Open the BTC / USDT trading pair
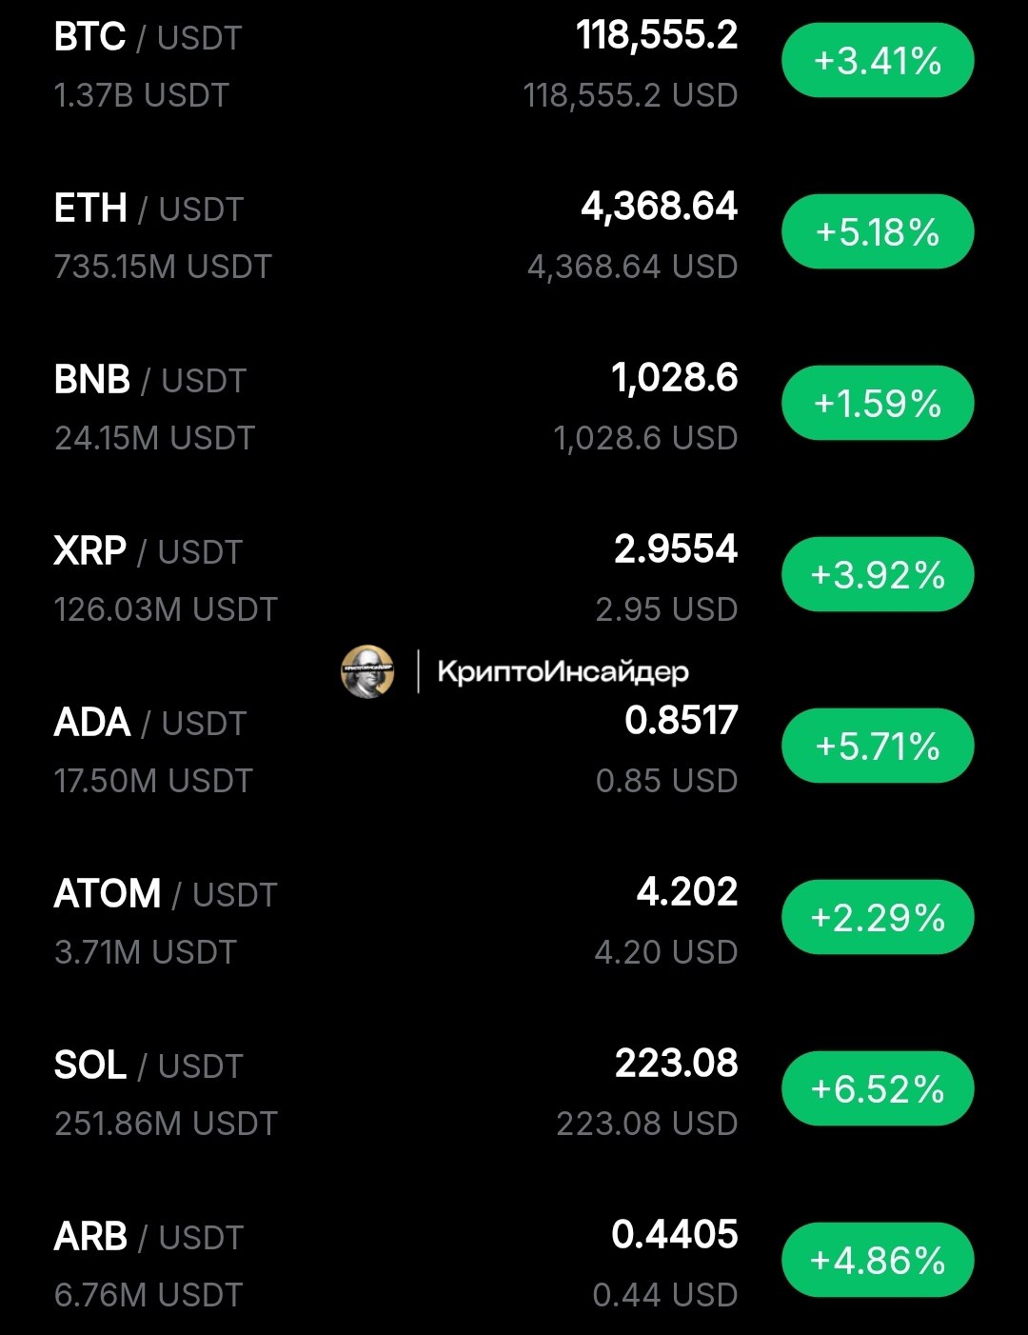The height and width of the screenshot is (1335, 1028). click(148, 38)
